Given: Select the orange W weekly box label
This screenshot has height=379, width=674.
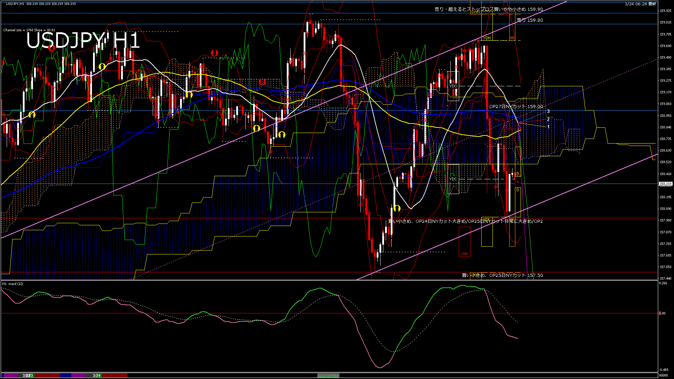Looking at the screenshot, I should coord(512,38).
